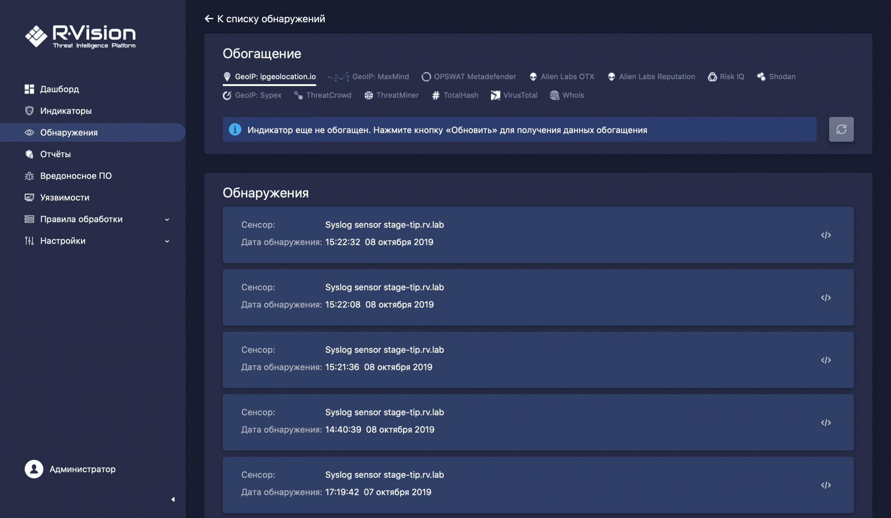Screen dimensions: 891x518
Task: Expand the Правила обработки submenu
Action: (x=167, y=219)
